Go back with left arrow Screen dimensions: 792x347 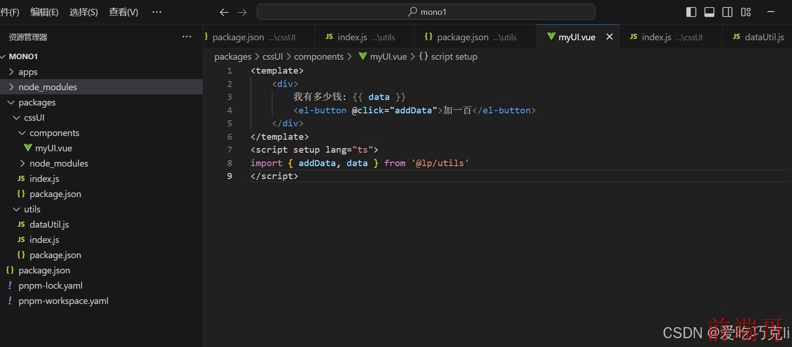[224, 12]
